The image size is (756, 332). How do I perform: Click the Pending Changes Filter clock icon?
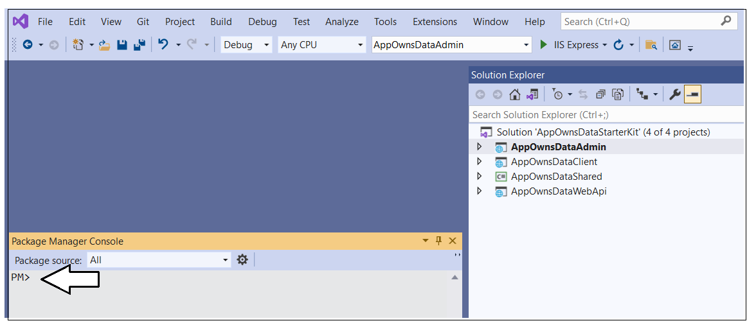[557, 94]
